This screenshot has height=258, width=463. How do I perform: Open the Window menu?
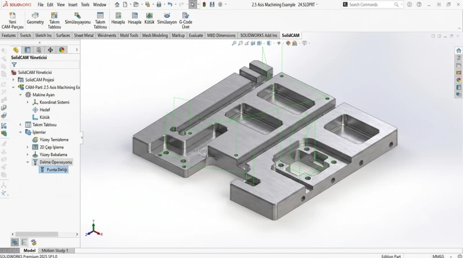click(100, 5)
